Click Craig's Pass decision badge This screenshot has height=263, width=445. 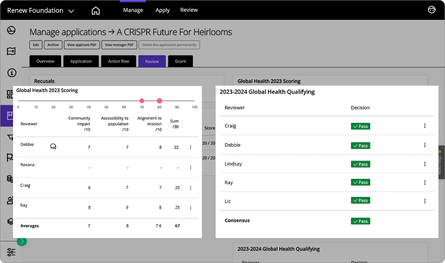pos(360,126)
